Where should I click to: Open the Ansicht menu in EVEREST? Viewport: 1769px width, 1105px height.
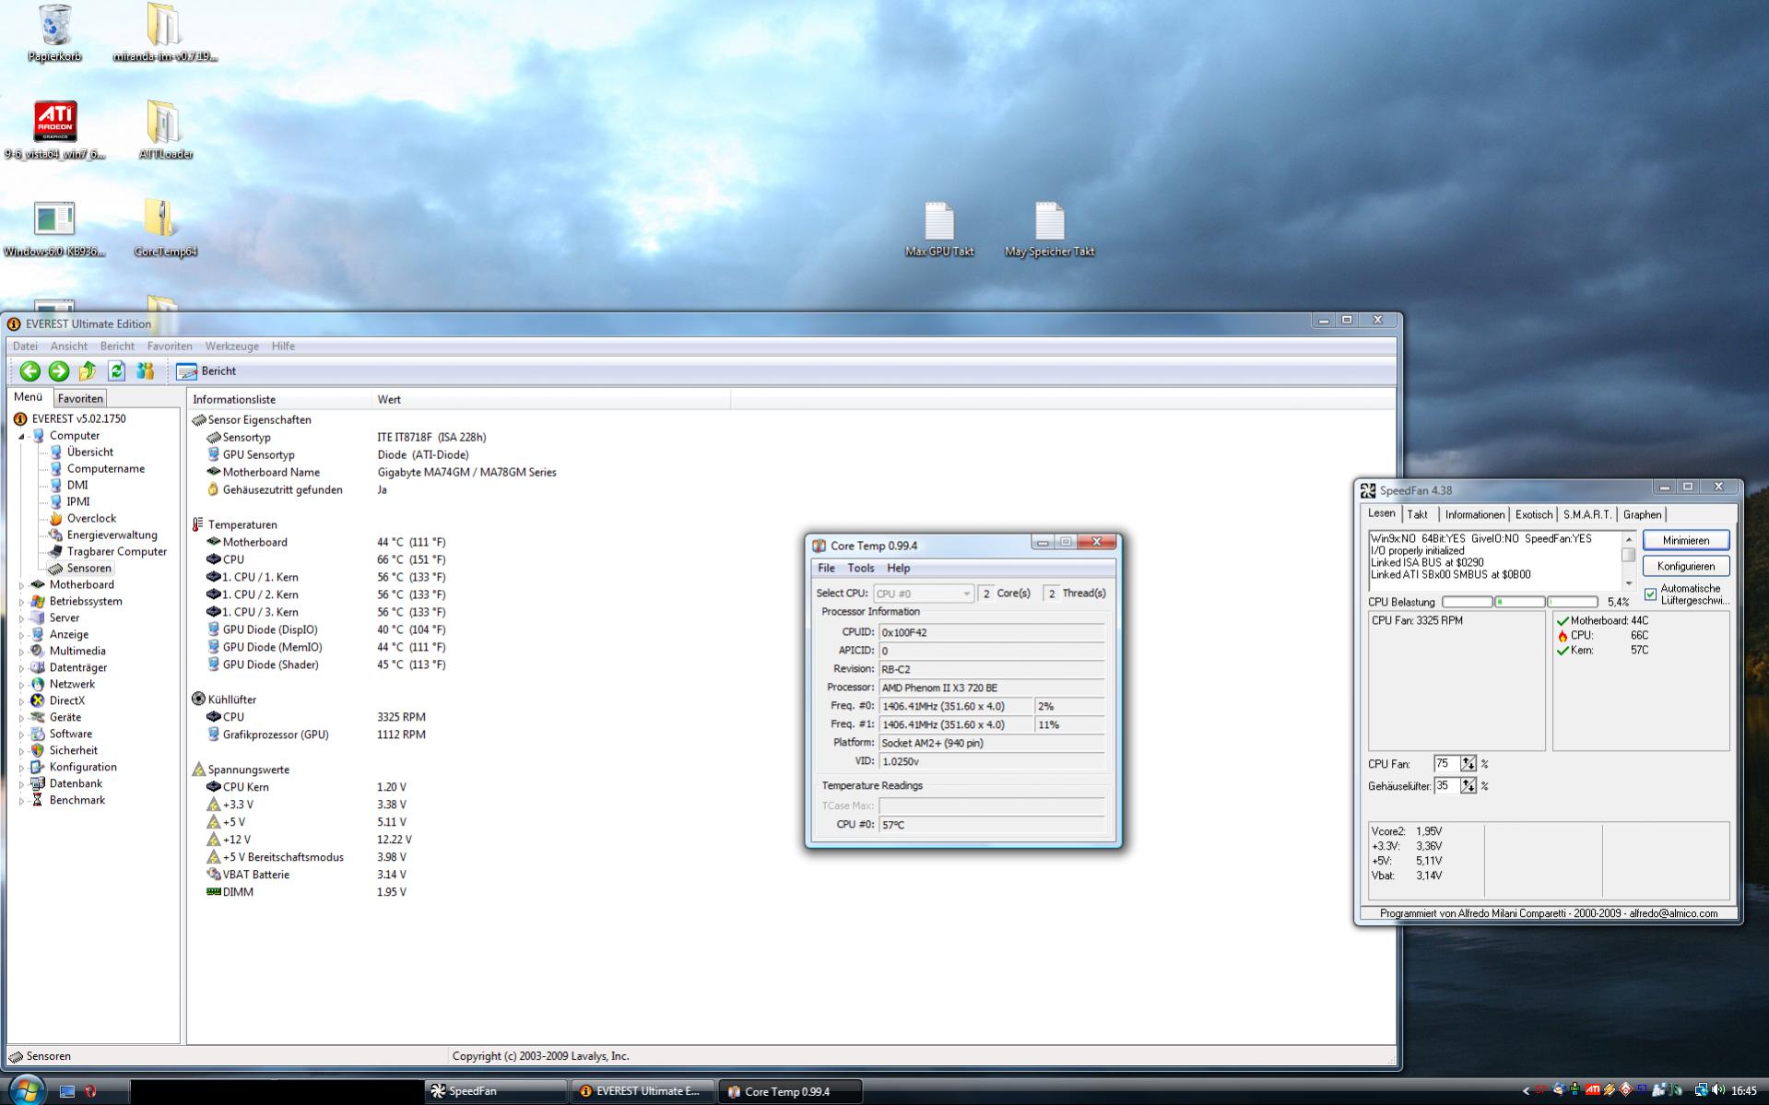pos(69,346)
